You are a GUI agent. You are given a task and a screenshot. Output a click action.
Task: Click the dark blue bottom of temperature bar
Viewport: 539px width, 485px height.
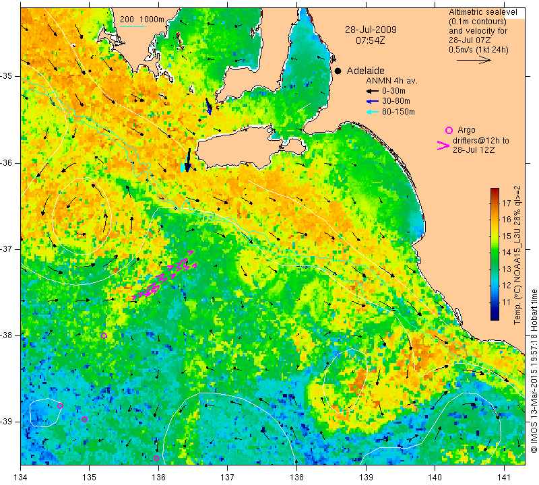pos(495,317)
